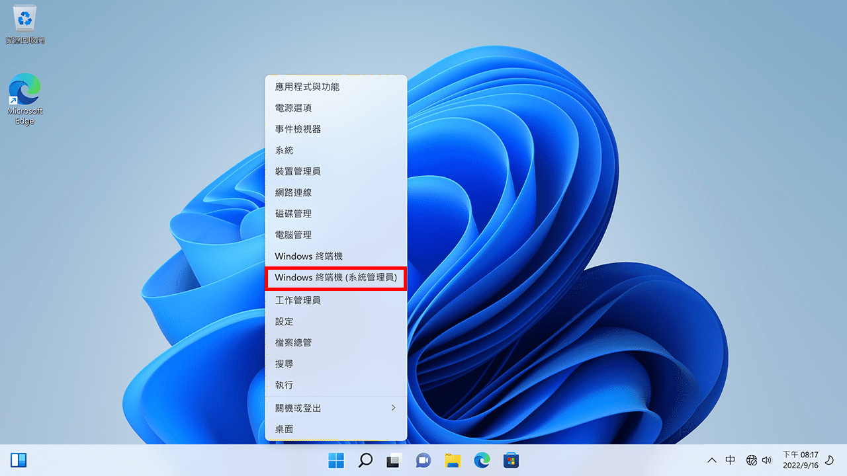This screenshot has height=476, width=847.
Task: Open Widgets from the taskbar corner
Action: click(19, 460)
